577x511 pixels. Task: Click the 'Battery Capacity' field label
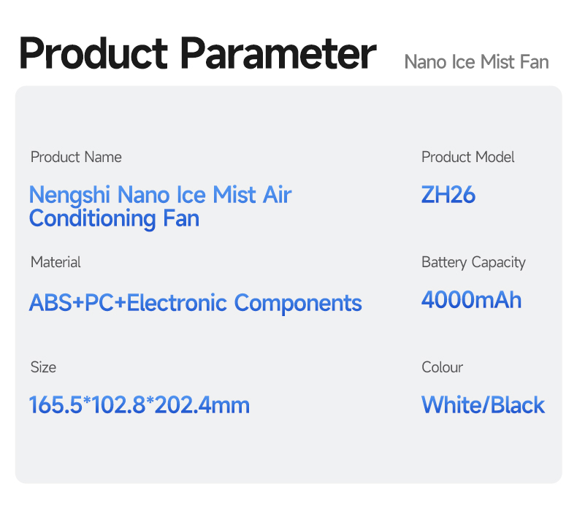473,262
